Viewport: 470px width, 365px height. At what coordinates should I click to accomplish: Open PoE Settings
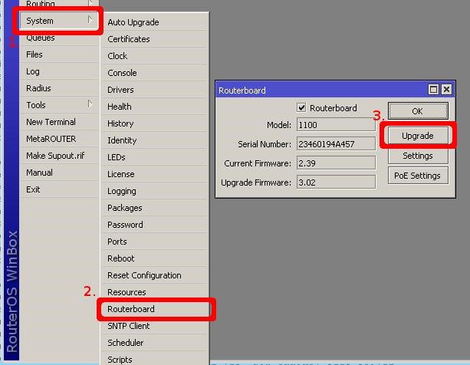[x=417, y=176]
